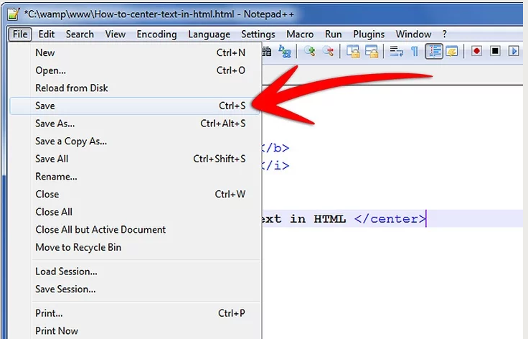Click Move to Recycle Bin entry

click(x=78, y=247)
